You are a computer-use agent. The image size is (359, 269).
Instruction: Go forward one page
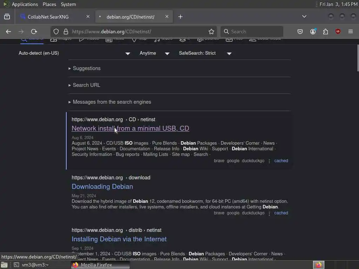[x=21, y=32]
